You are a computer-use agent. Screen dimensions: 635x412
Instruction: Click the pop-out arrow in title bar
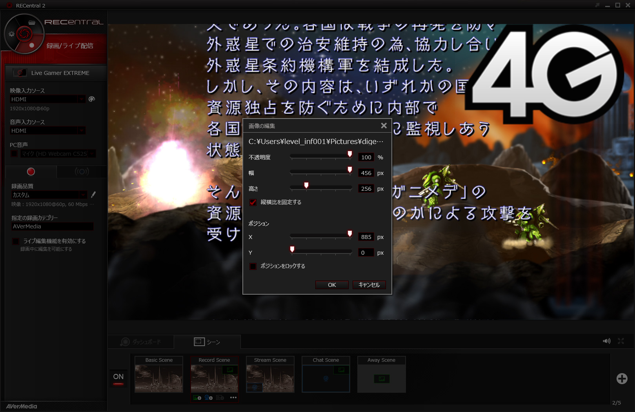[x=597, y=5]
